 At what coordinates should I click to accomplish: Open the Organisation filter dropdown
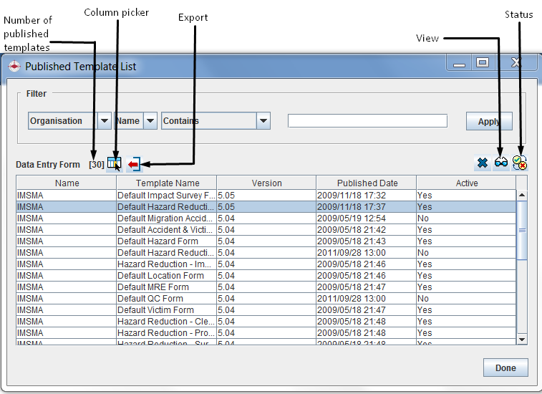pos(104,121)
